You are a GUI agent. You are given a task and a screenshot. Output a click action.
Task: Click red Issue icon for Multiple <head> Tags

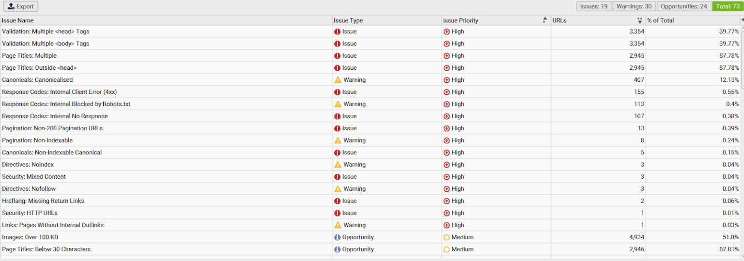(x=337, y=31)
